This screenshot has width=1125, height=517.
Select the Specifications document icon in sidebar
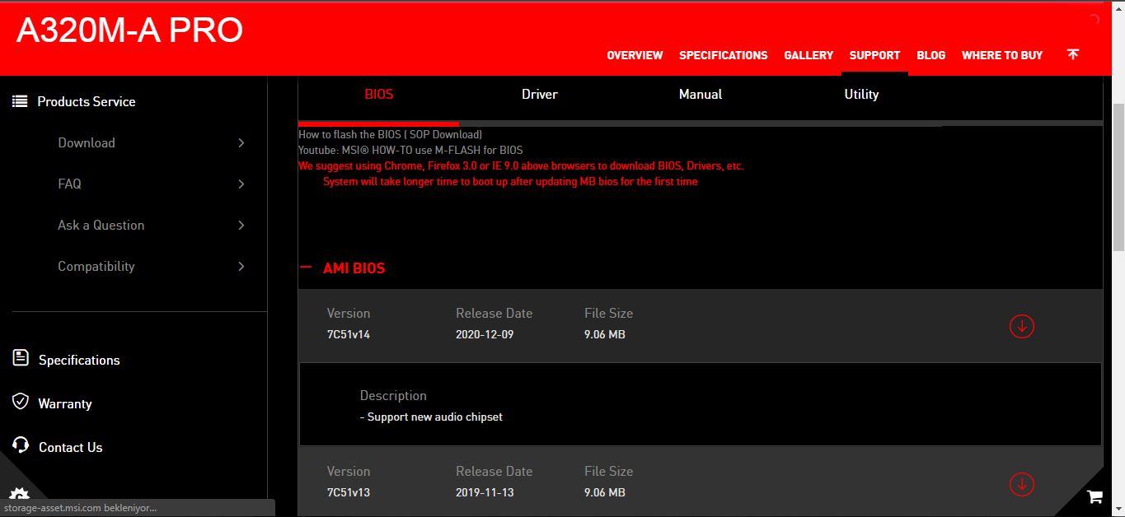coord(19,359)
